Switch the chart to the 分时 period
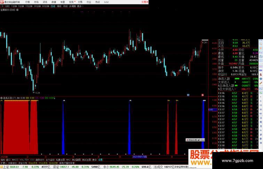Image resolution: width=263 pixels, height=169 pixels. [7, 6]
